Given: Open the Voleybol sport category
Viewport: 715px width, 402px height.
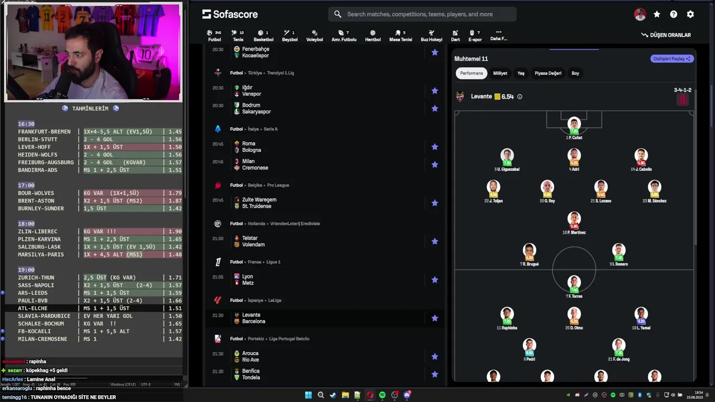Looking at the screenshot, I should pos(314,36).
